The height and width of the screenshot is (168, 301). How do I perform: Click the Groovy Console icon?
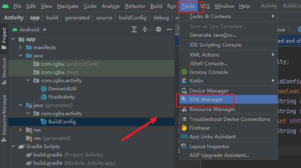pos(184,72)
